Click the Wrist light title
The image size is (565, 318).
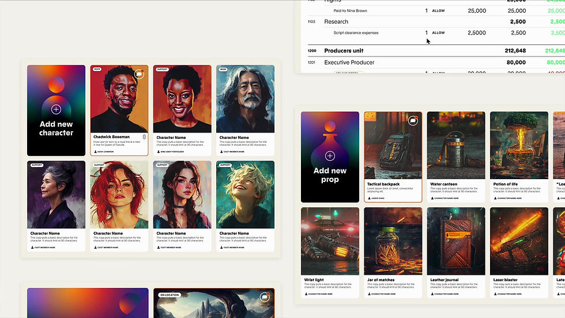point(314,280)
